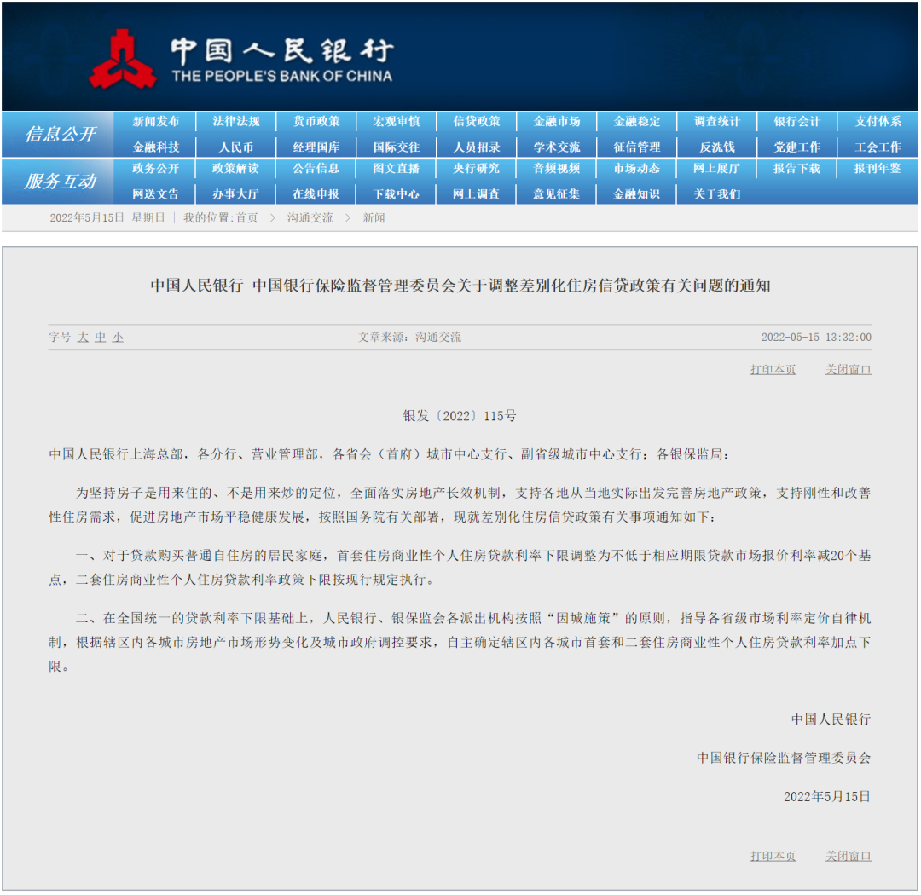Click the 服务互动 section header

60,182
